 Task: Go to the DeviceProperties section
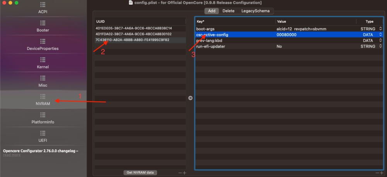tap(43, 45)
